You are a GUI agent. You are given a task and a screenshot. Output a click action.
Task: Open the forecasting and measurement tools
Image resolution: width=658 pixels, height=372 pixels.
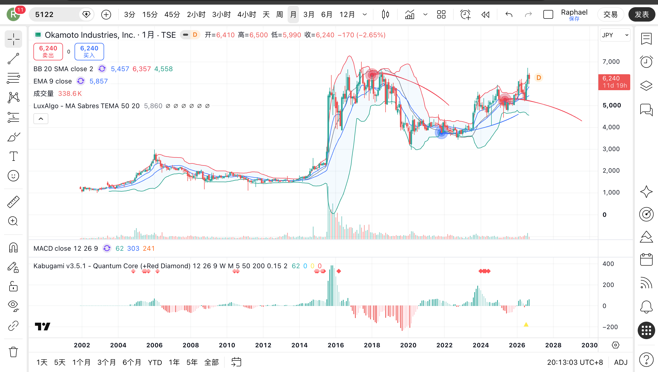pos(13,117)
